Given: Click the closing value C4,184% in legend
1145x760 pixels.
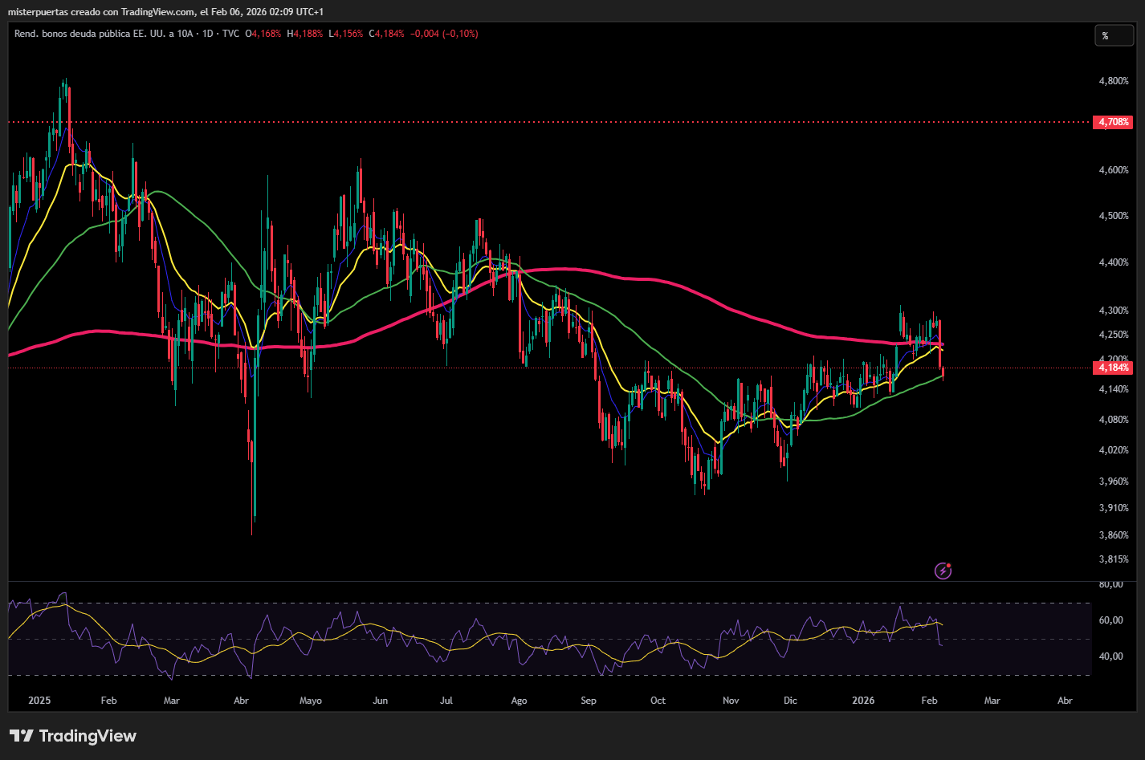Looking at the screenshot, I should click(386, 34).
